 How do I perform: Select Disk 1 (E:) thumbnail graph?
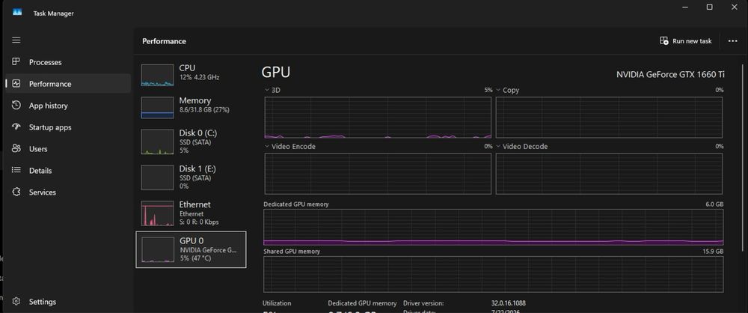[157, 177]
